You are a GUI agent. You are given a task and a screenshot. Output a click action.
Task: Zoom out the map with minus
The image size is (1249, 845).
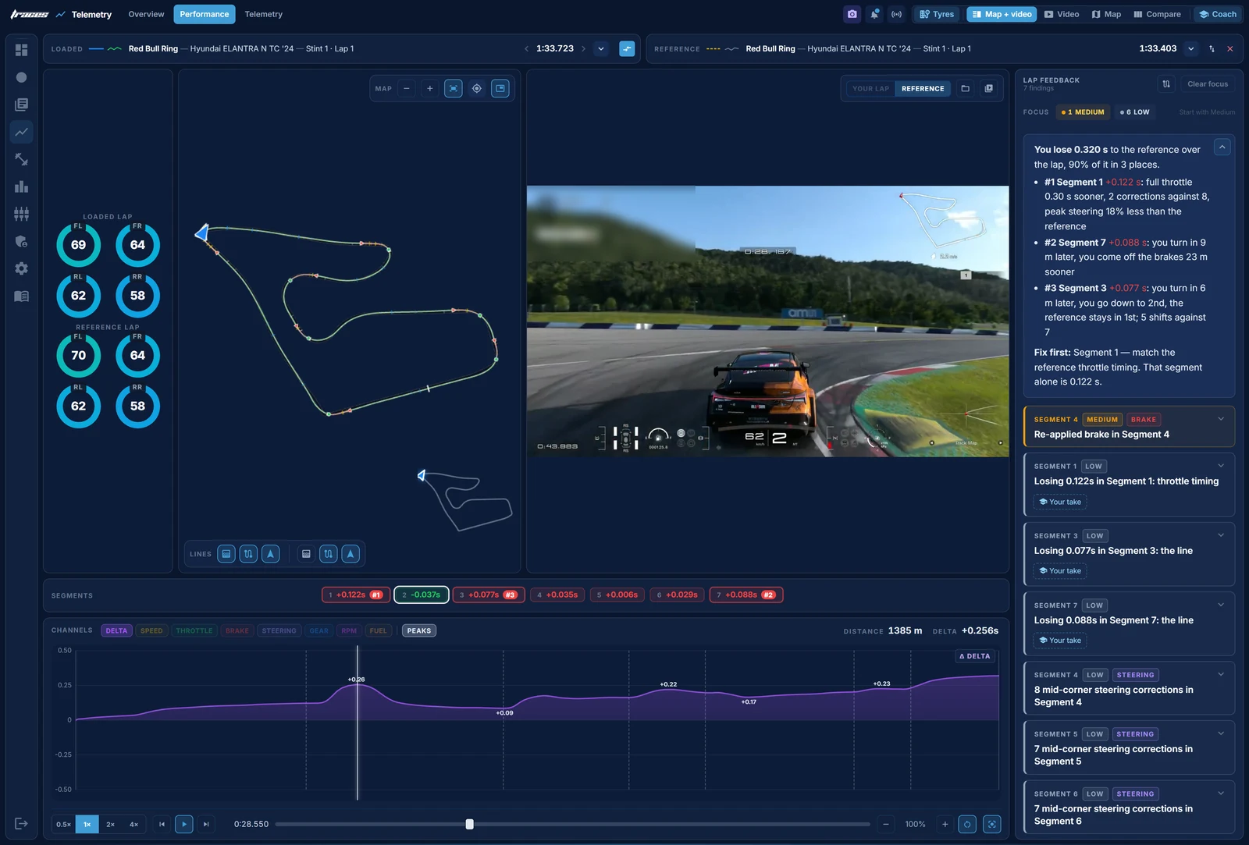point(407,88)
